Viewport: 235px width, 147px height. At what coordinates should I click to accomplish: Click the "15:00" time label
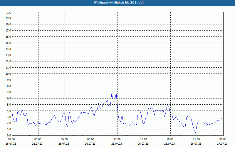144,139
